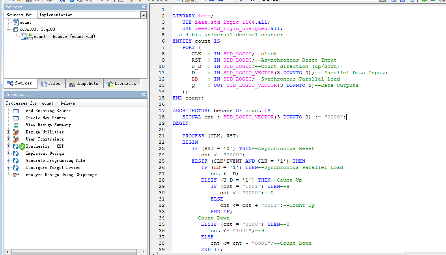This screenshot has width=446, height=255.
Task: Click the Analyze Design Using Chipscope icon
Action: pyautogui.click(x=16, y=175)
